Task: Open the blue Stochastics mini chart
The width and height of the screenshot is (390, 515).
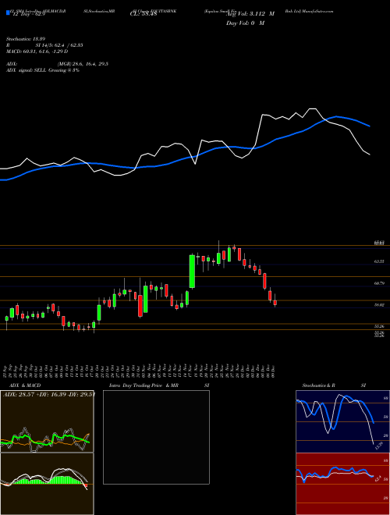Action: [342, 421]
